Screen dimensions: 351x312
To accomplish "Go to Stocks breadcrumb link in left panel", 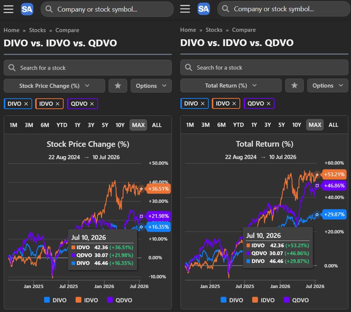I will coord(37,30).
